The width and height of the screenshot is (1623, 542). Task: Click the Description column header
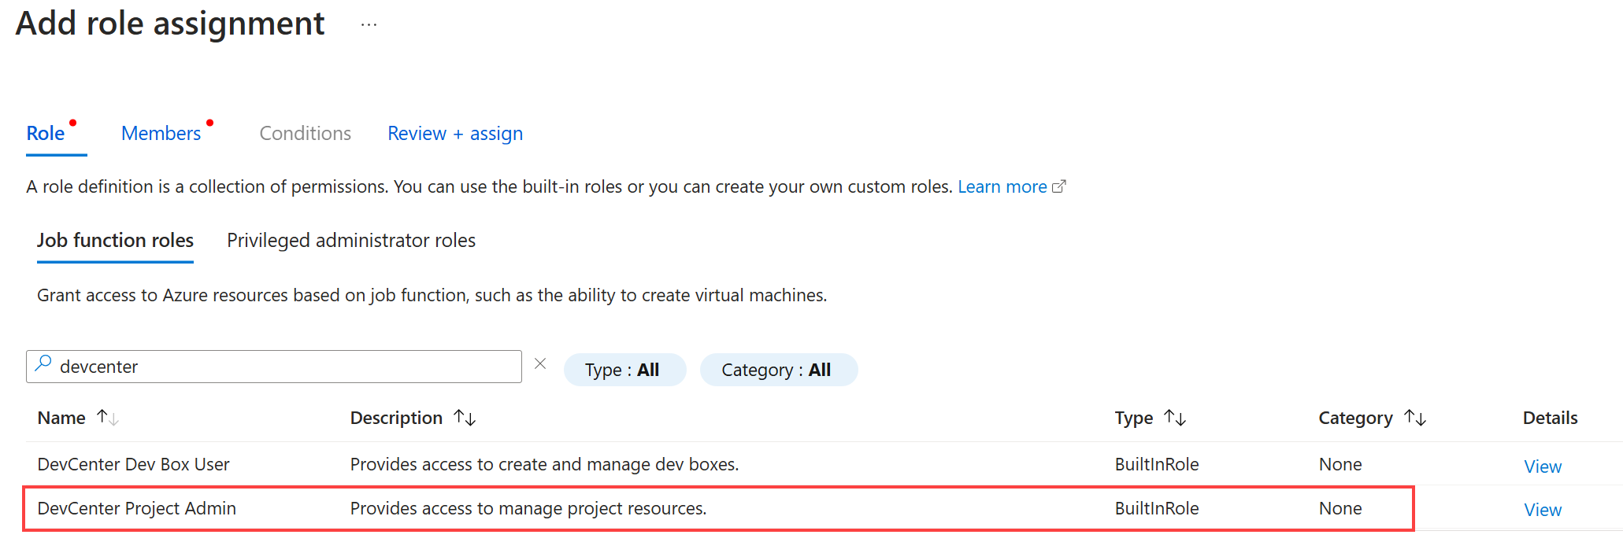pyautogui.click(x=396, y=418)
